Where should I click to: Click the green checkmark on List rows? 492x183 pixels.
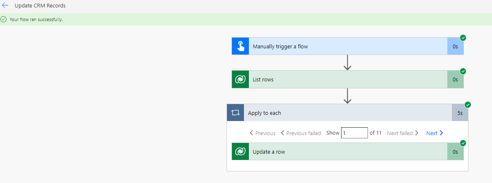[463, 71]
